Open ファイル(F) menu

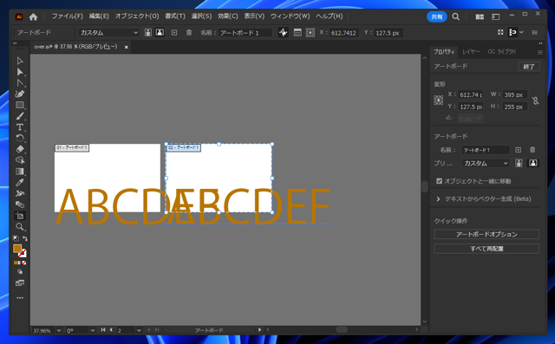pyautogui.click(x=68, y=16)
